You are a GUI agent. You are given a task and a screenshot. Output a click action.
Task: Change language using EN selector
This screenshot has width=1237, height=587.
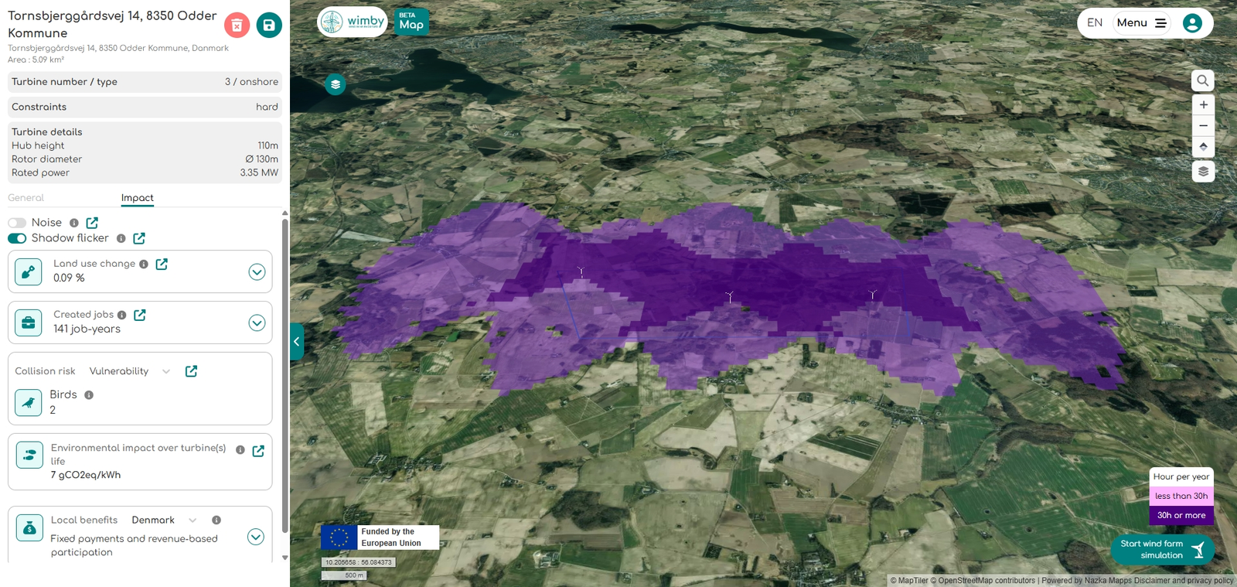tap(1095, 23)
